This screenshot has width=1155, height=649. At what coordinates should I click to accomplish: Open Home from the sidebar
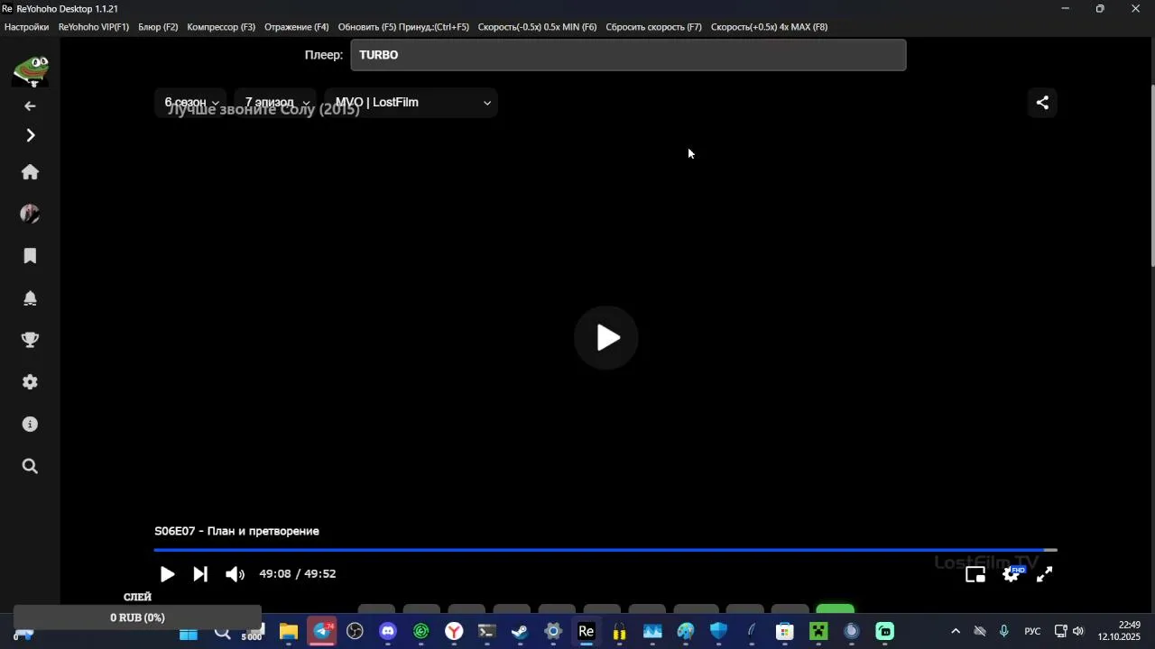30,172
